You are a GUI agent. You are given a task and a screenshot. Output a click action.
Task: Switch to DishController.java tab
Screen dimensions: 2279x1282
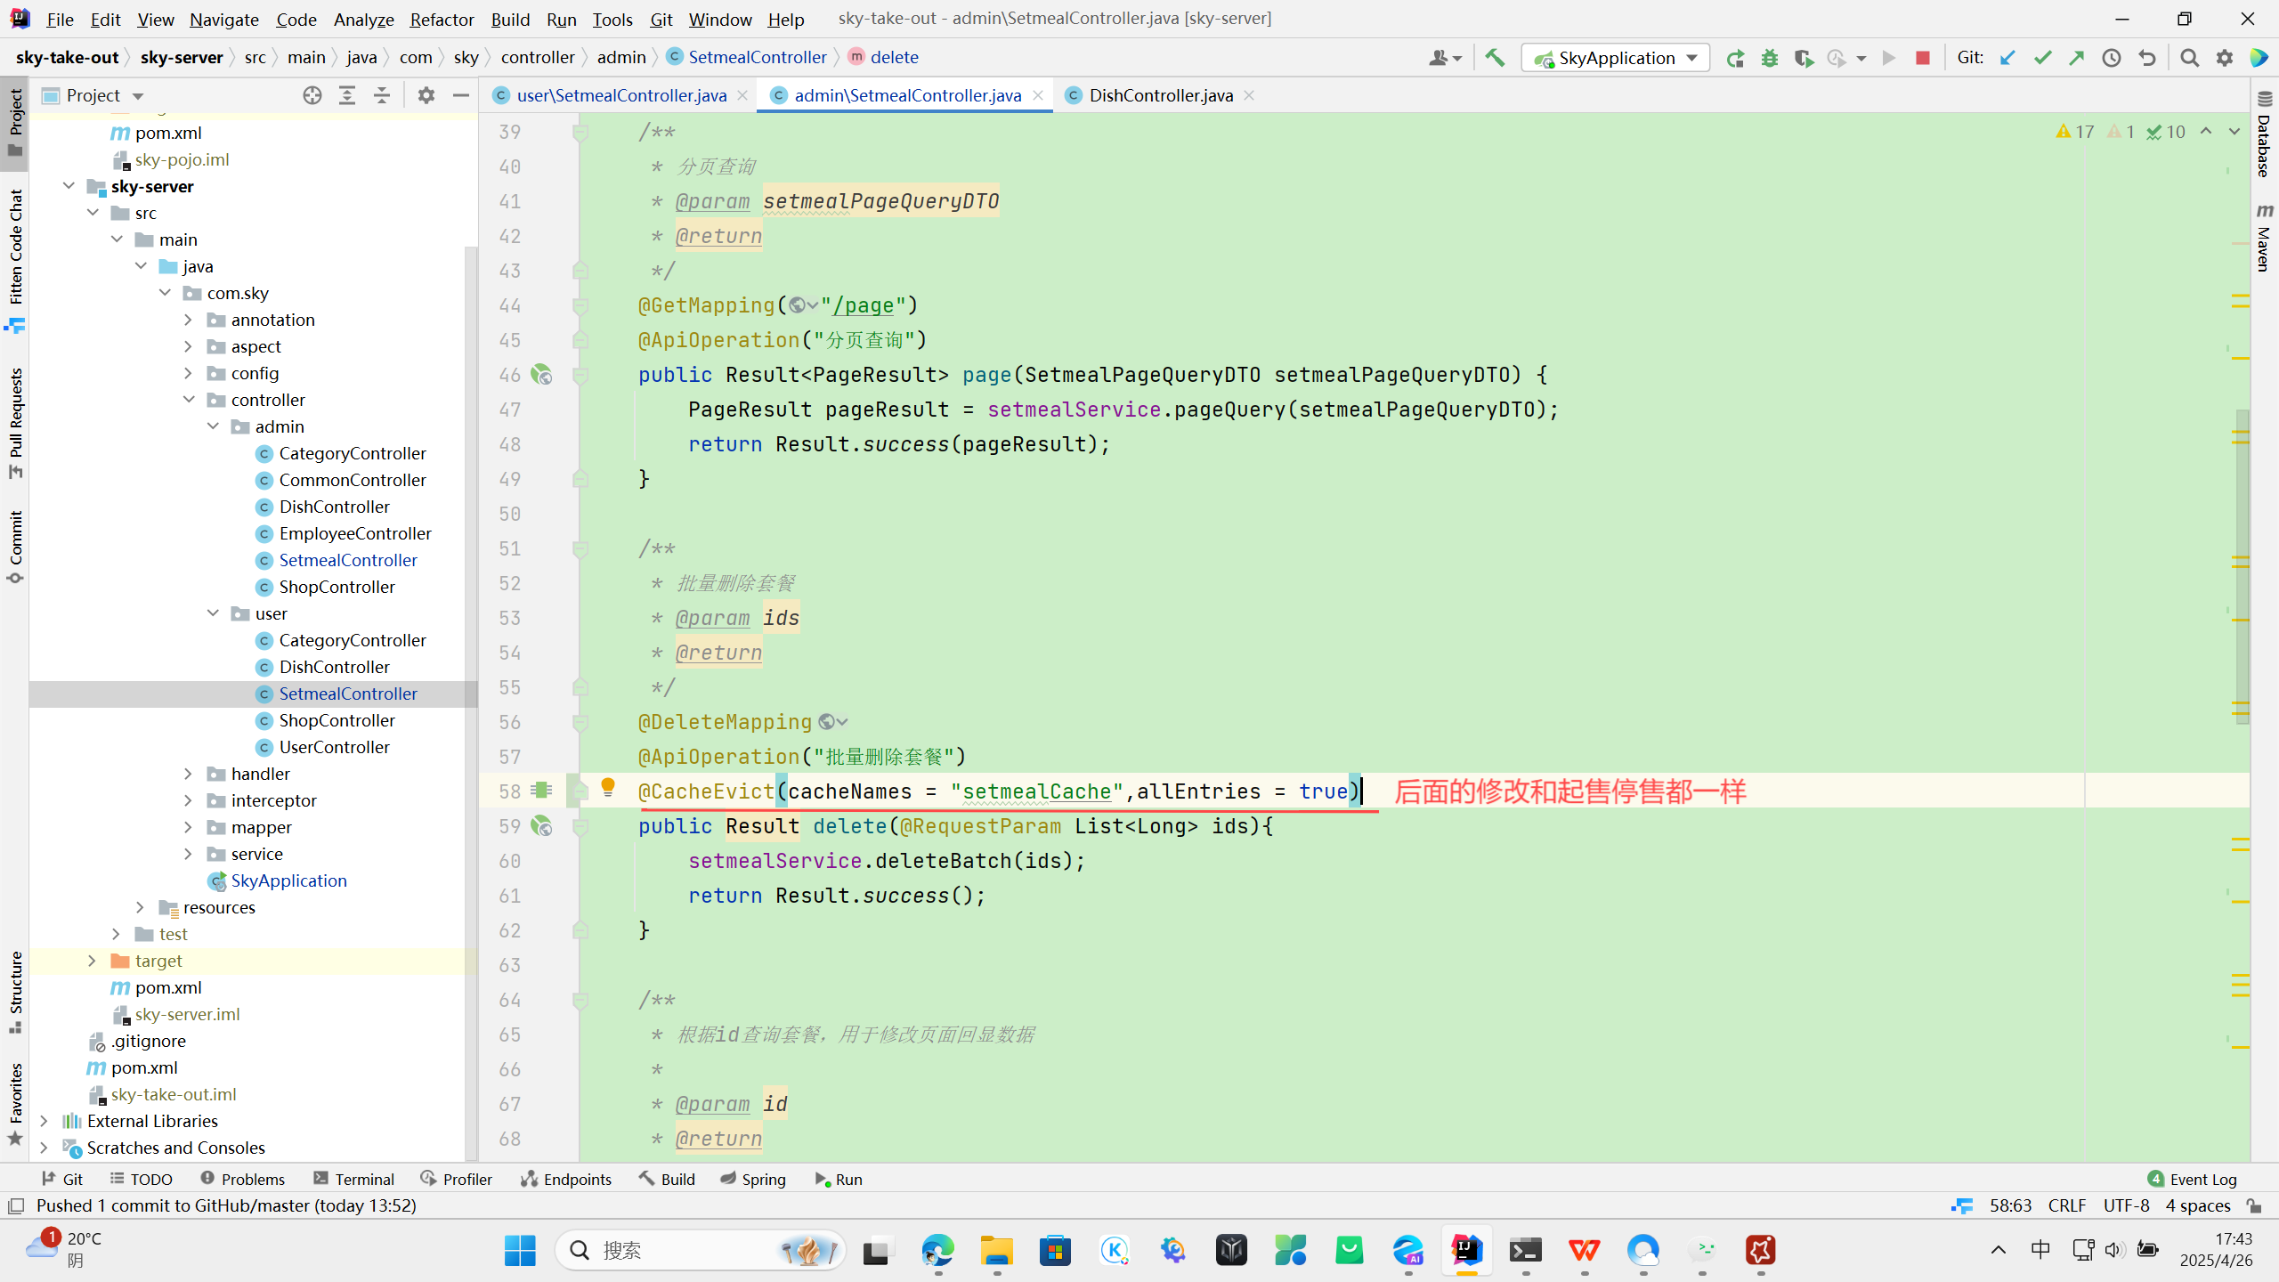(x=1160, y=95)
